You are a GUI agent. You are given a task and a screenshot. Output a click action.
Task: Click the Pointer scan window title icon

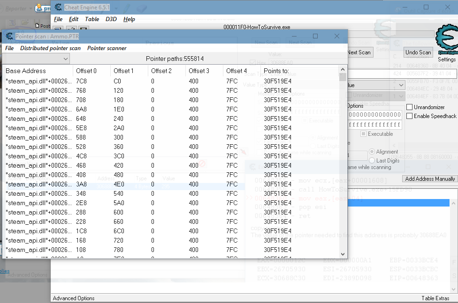(8, 36)
